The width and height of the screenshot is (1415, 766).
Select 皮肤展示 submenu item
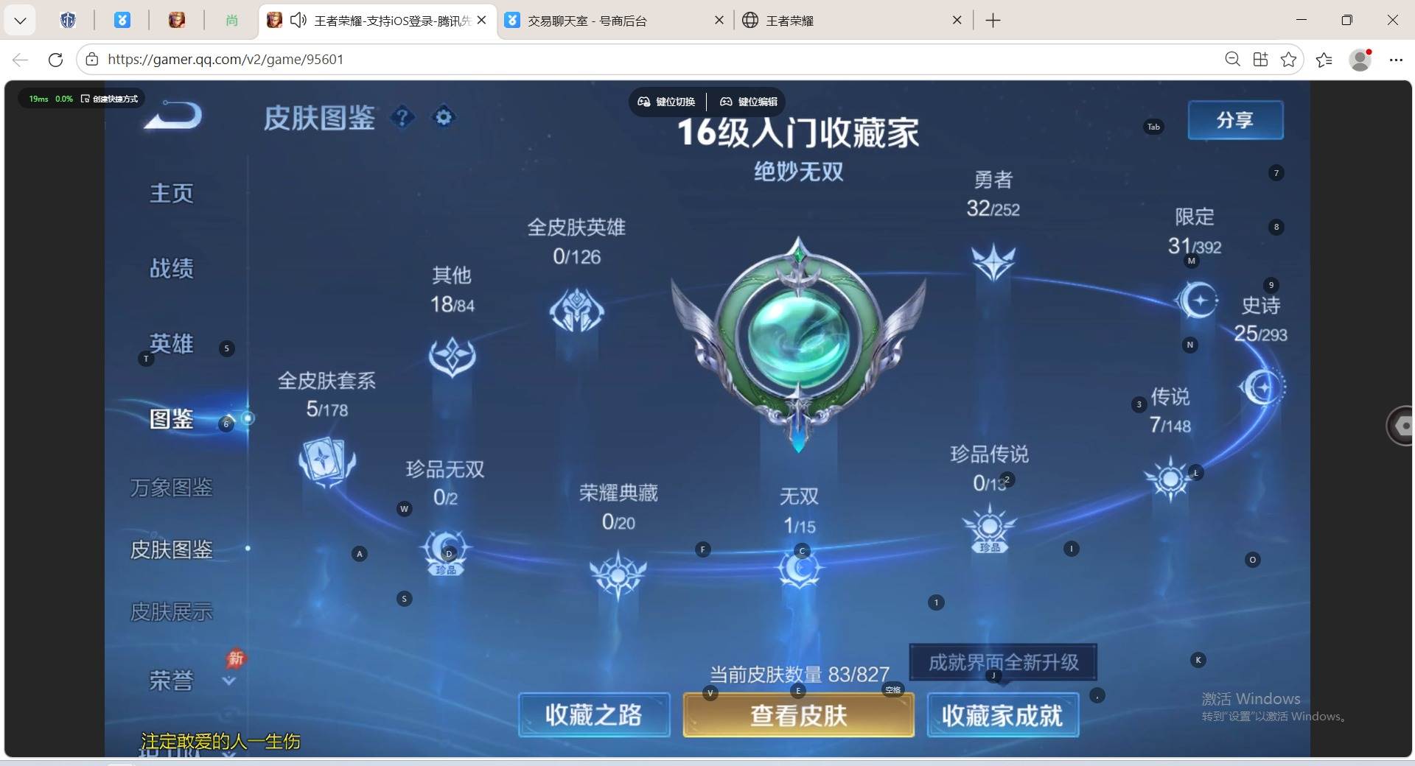[x=172, y=612]
